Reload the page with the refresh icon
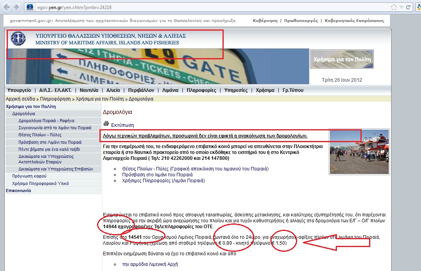 click(x=409, y=7)
